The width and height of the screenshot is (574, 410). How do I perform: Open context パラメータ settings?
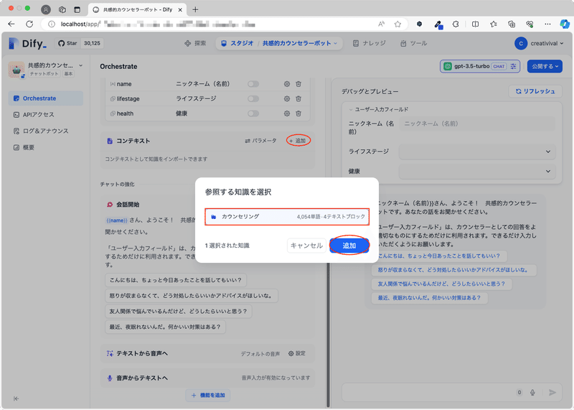(x=261, y=141)
